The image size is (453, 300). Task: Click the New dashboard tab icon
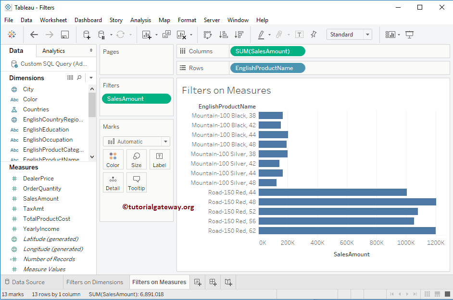pos(213,282)
